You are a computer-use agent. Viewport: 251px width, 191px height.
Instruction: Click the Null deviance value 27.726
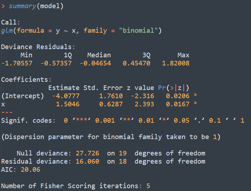pyautogui.click(x=87, y=153)
